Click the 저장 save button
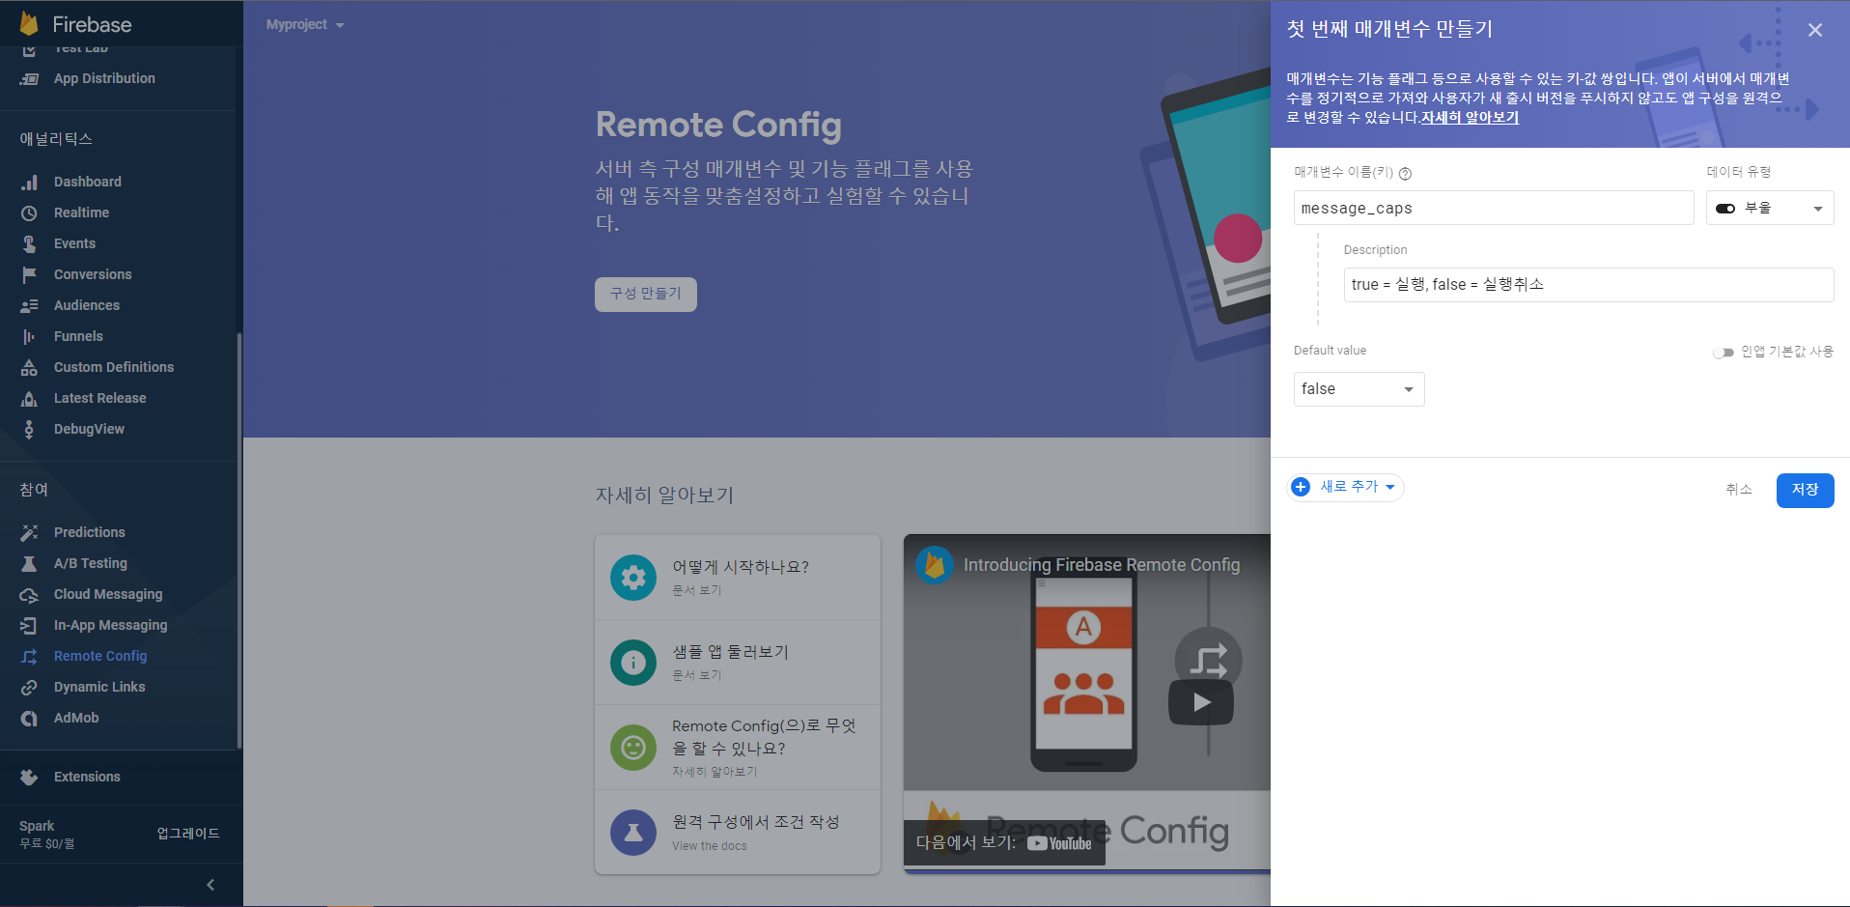Screen dimensions: 1850x907 tap(1805, 490)
